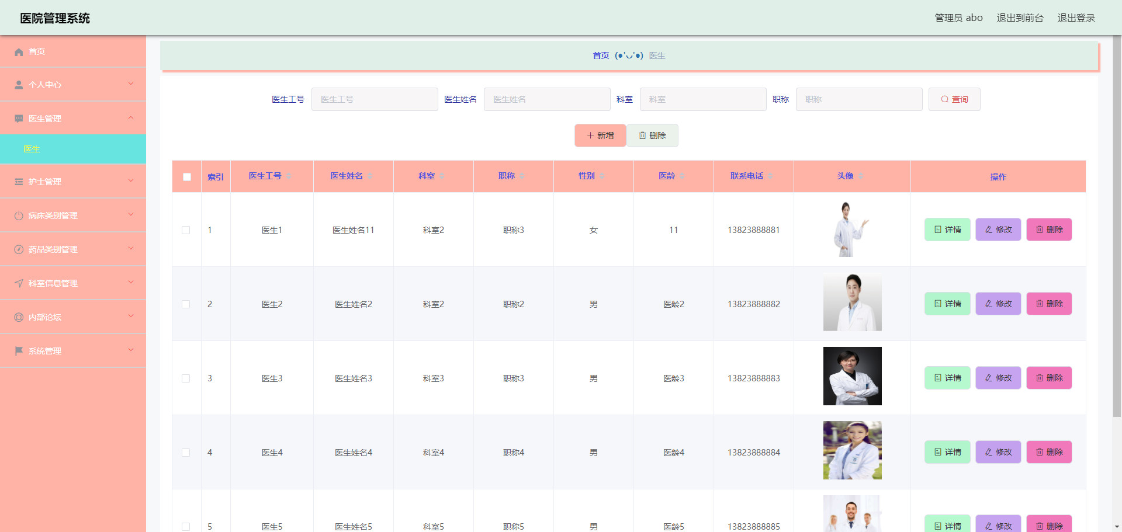Sort by the 联系电话 column

(770, 176)
